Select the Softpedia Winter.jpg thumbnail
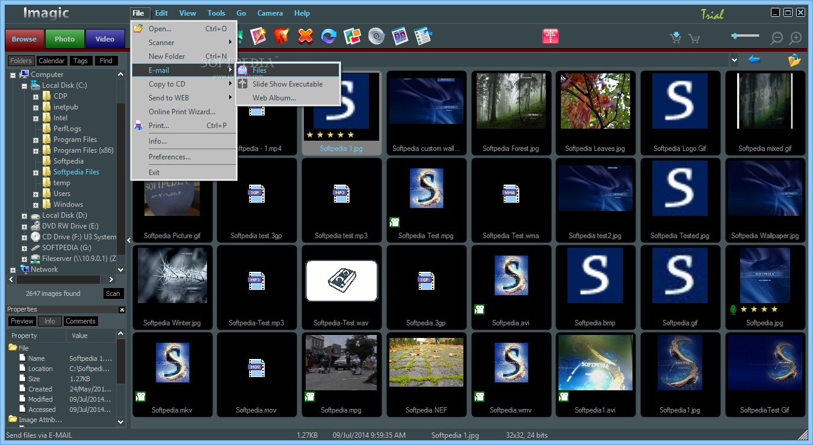The image size is (813, 445). (172, 287)
